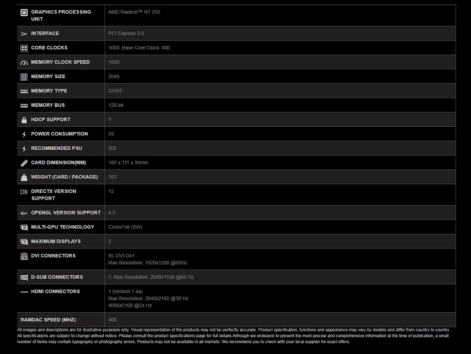Select the '2' maximum displays value

click(x=110, y=241)
